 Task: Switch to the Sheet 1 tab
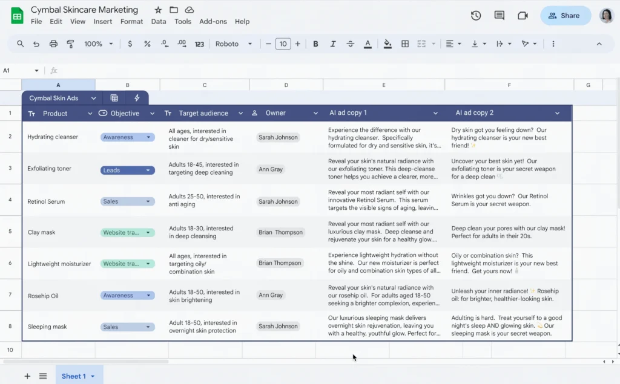tap(74, 376)
